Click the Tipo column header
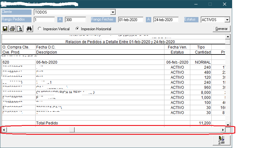 click(x=201, y=47)
